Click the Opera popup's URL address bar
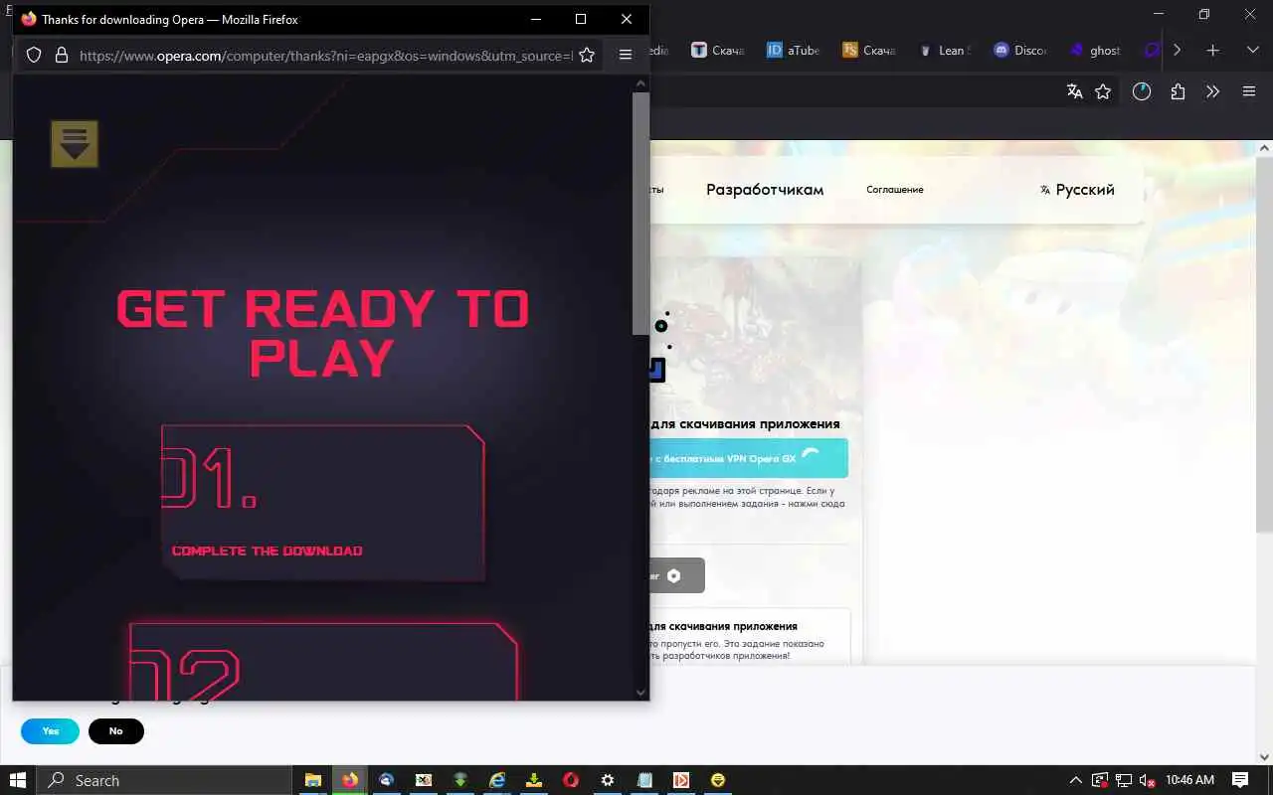 tap(324, 56)
